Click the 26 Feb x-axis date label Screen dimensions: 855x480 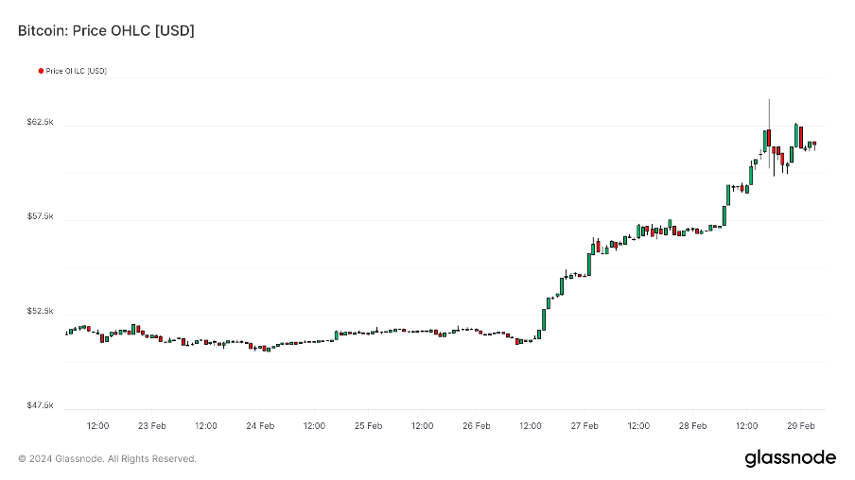(x=476, y=425)
